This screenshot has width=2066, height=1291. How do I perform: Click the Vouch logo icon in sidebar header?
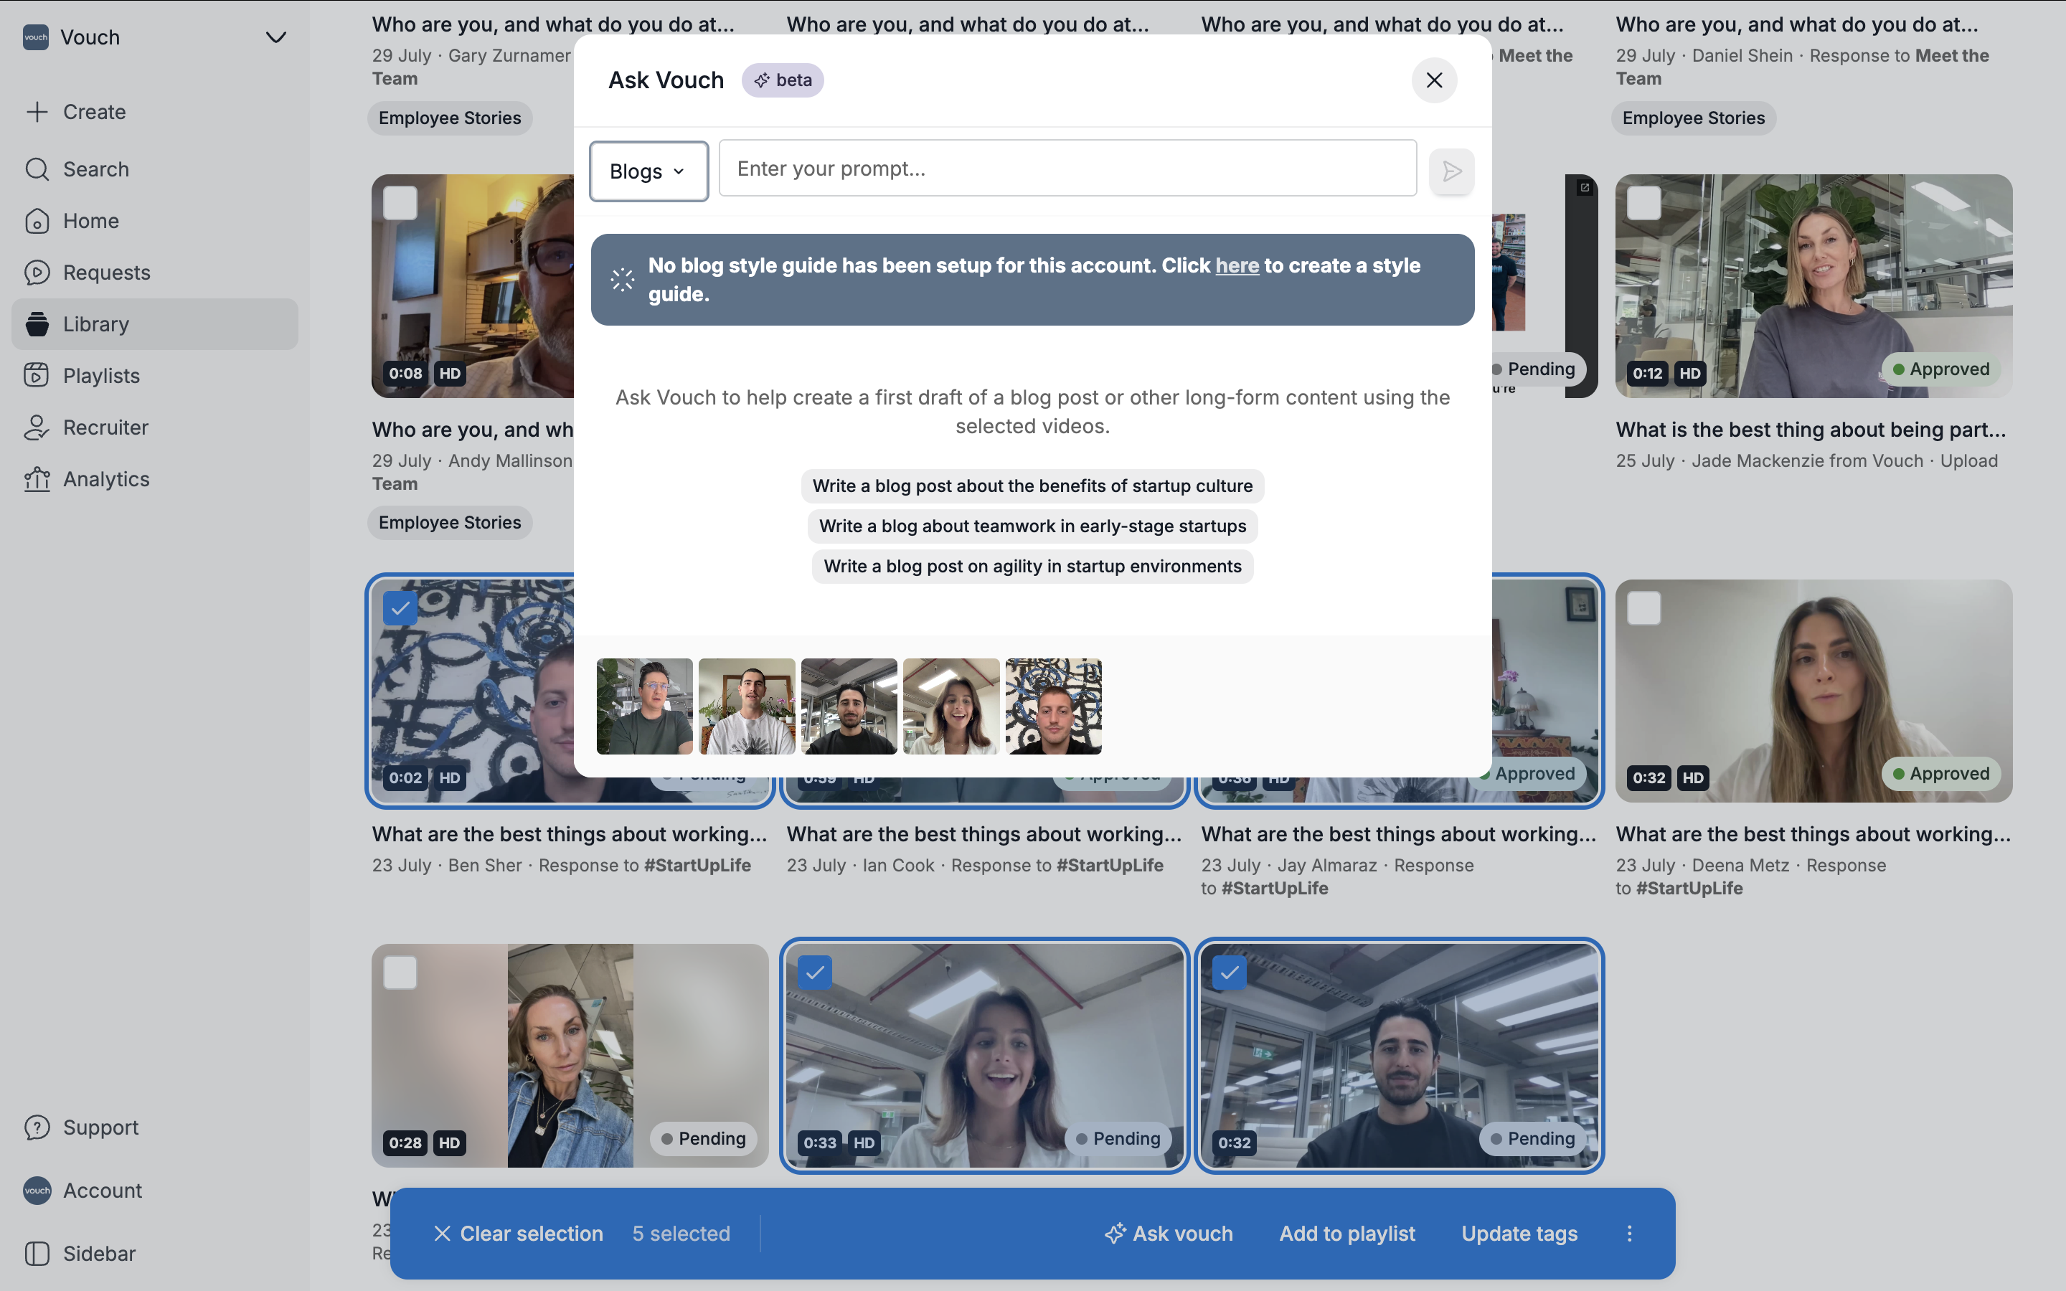tap(36, 37)
